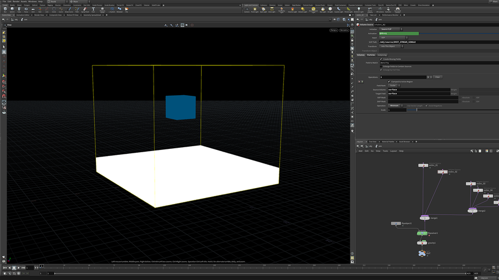
Task: Toggle Enlarge by Full Tiles checkbox
Action: coord(381,70)
